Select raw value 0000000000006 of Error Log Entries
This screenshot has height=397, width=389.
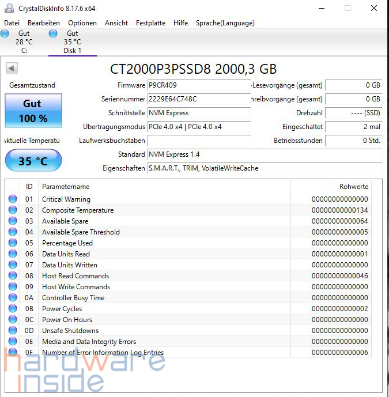pyautogui.click(x=339, y=353)
